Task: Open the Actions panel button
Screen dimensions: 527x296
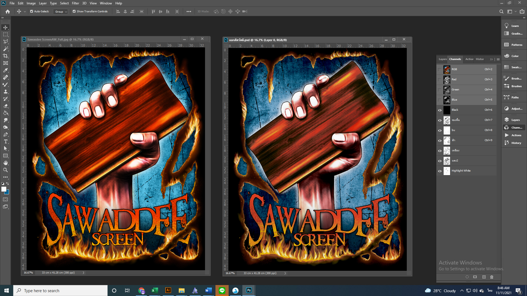Action: click(x=514, y=135)
